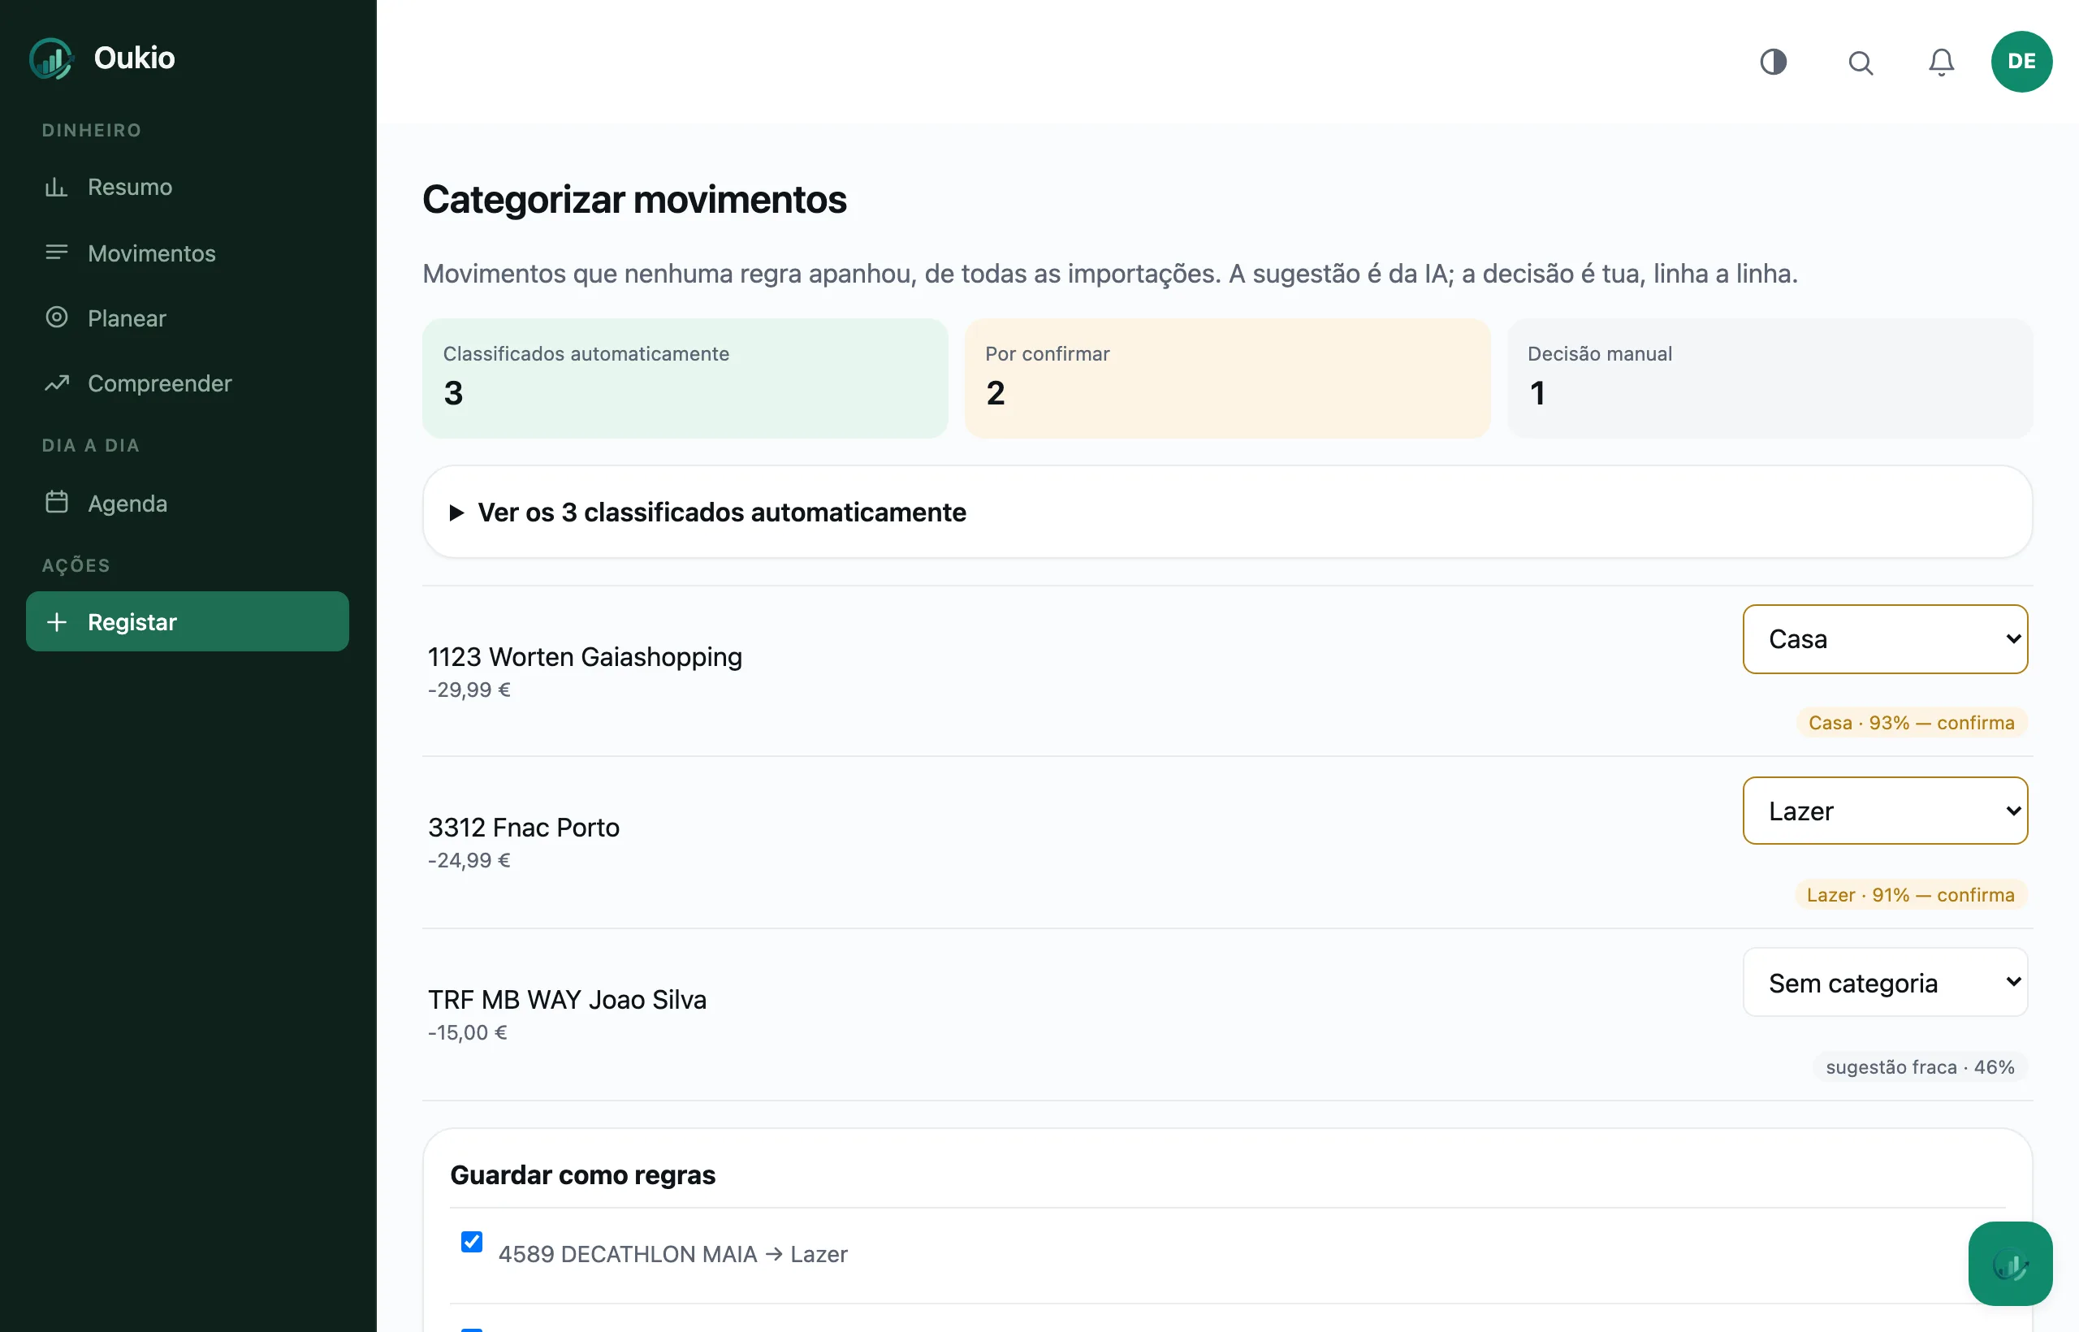Click the Oukio brand name

(134, 58)
